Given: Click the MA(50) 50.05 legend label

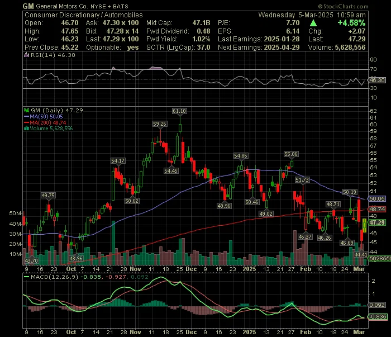Looking at the screenshot, I should point(46,116).
